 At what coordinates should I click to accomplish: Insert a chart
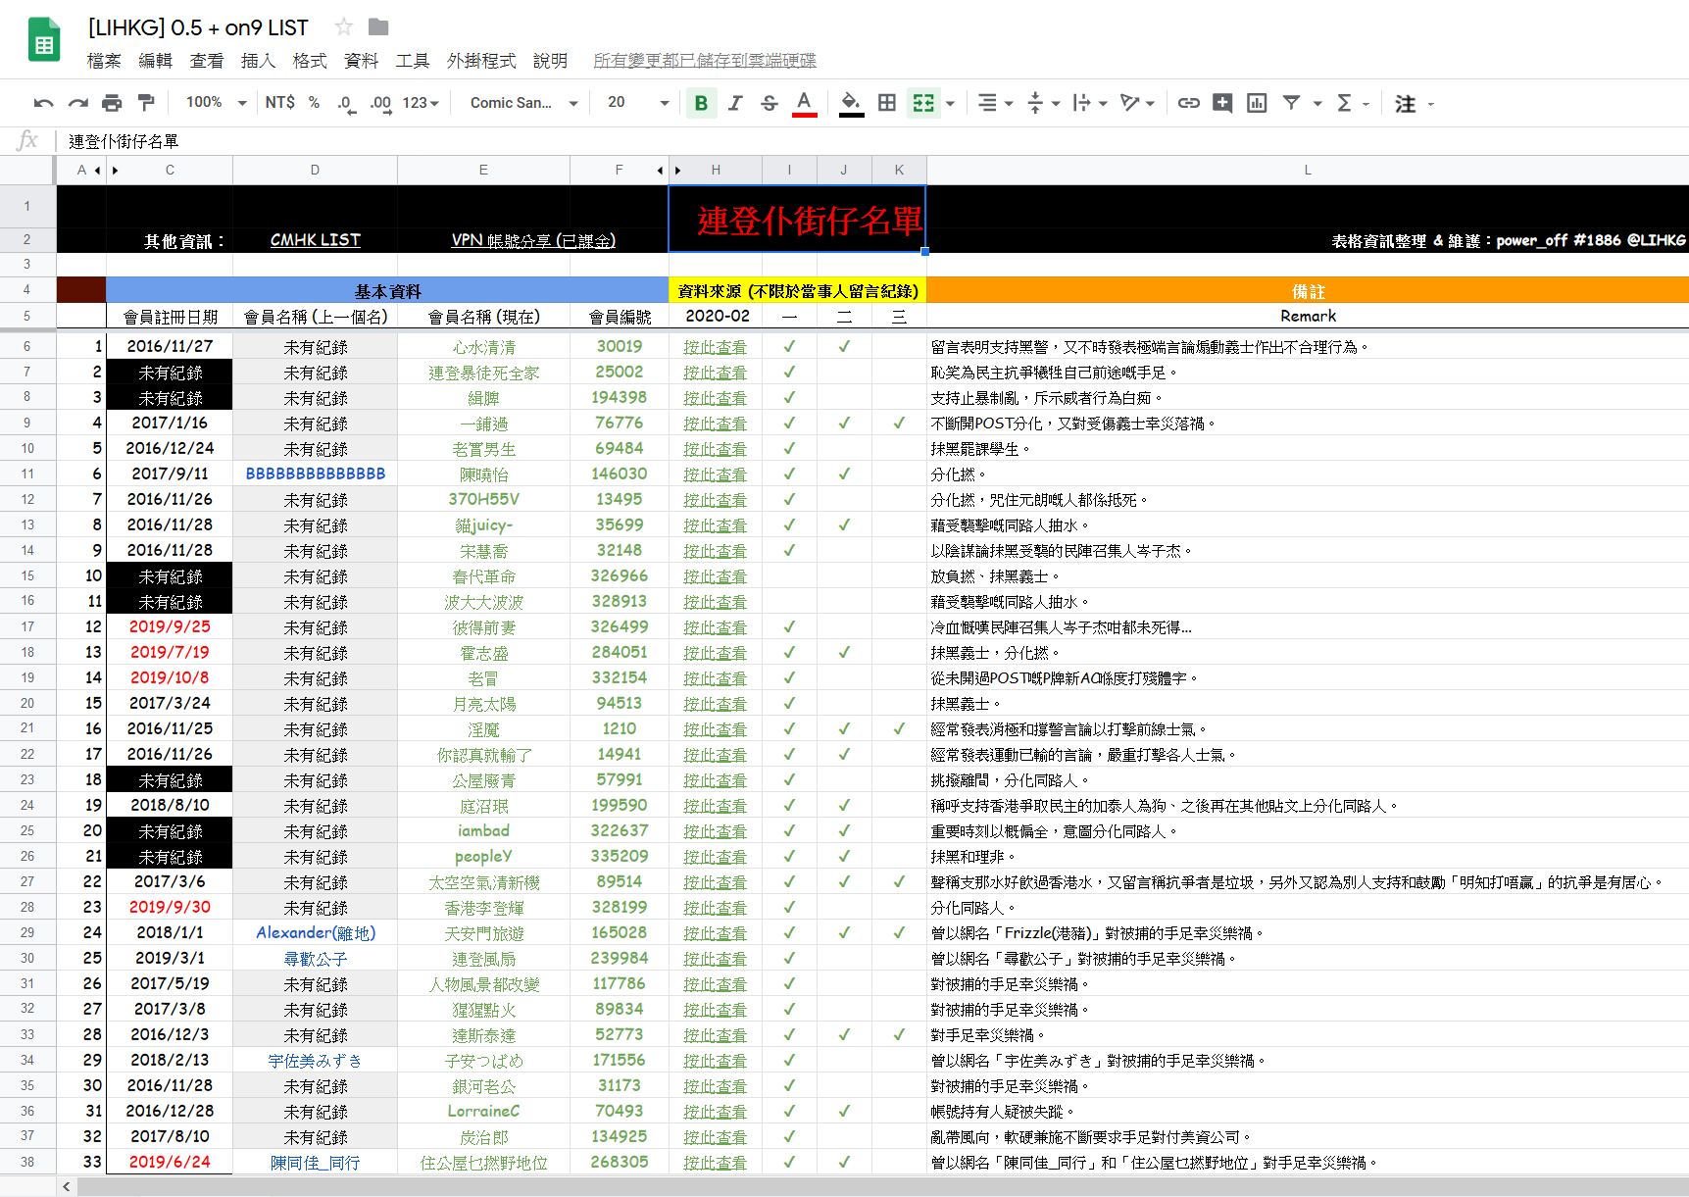pyautogui.click(x=1257, y=103)
